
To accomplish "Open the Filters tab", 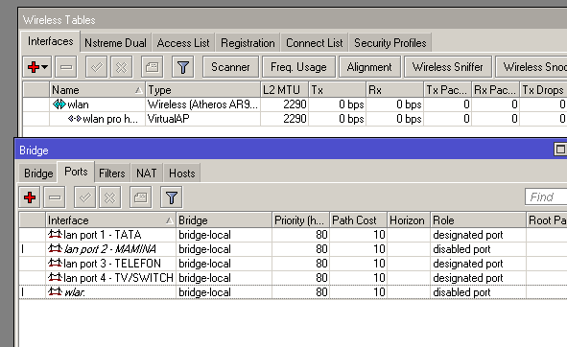I will [x=112, y=173].
